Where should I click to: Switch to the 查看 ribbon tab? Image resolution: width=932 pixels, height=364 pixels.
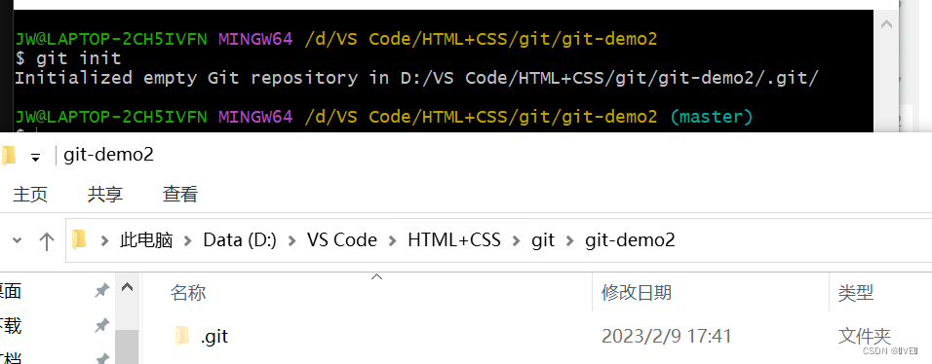(x=180, y=195)
